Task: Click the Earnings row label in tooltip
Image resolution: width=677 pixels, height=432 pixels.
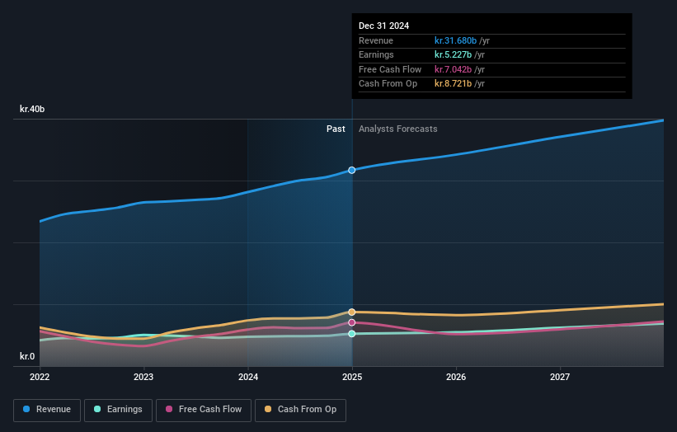Action: pyautogui.click(x=376, y=54)
